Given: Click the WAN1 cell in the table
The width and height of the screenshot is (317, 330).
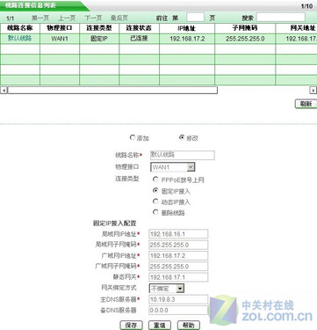Looking at the screenshot, I should [x=60, y=39].
